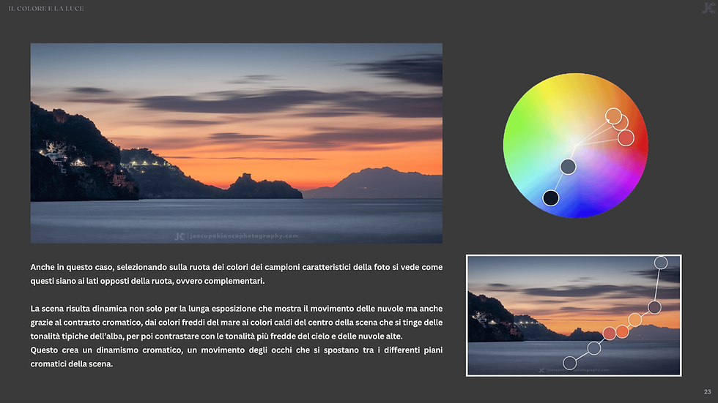Open the large sunset coast photograph
The width and height of the screenshot is (718, 403).
pyautogui.click(x=236, y=143)
